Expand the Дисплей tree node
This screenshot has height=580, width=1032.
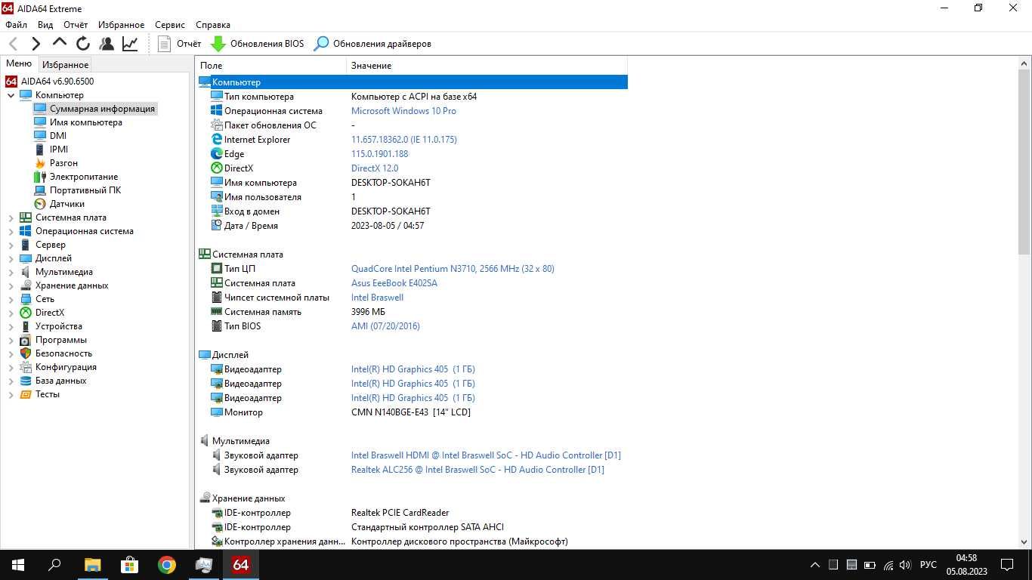(x=11, y=258)
